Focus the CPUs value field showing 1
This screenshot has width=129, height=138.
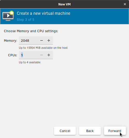coord(29,55)
